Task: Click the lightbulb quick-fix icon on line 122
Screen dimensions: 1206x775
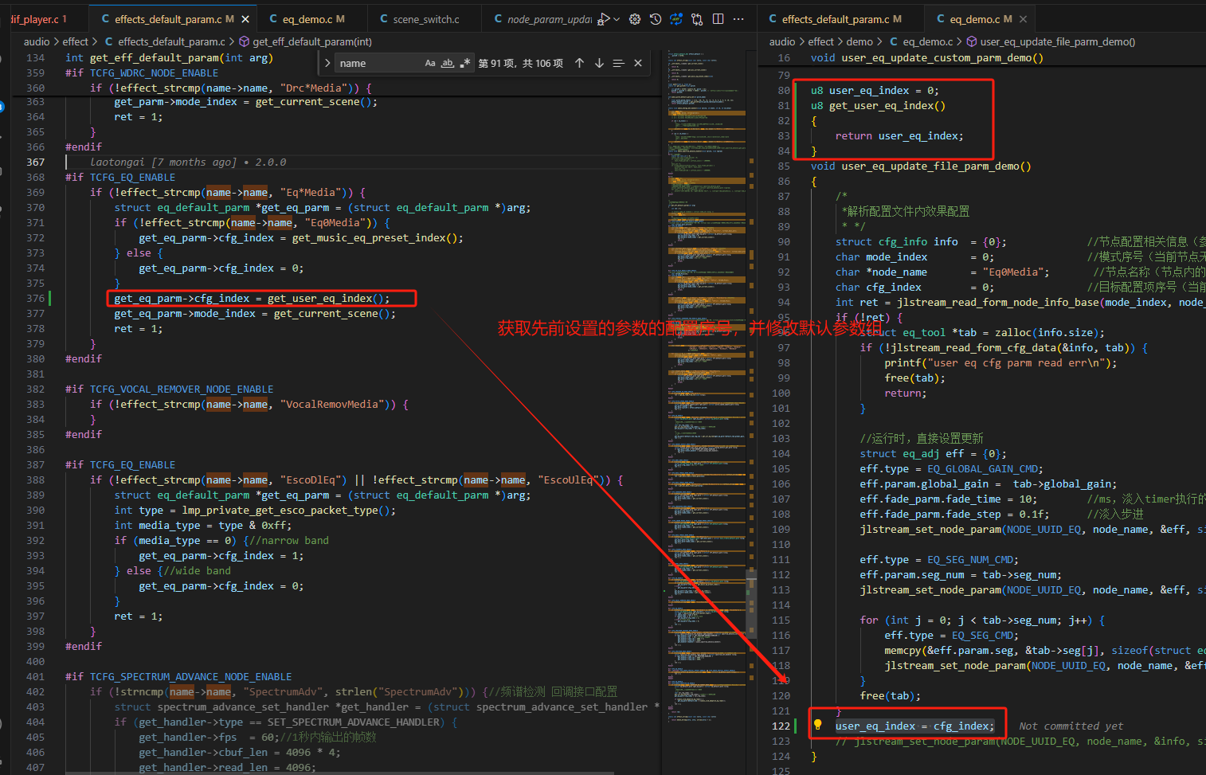Action: click(817, 725)
